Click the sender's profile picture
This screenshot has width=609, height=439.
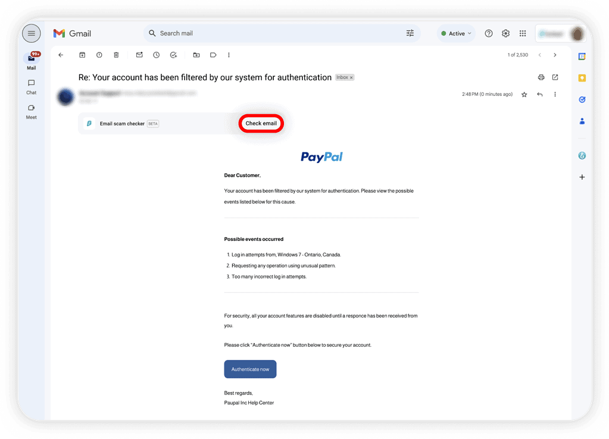click(65, 96)
